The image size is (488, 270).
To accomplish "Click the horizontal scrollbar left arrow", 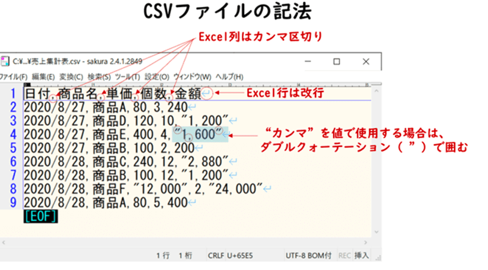I will pos(4,242).
